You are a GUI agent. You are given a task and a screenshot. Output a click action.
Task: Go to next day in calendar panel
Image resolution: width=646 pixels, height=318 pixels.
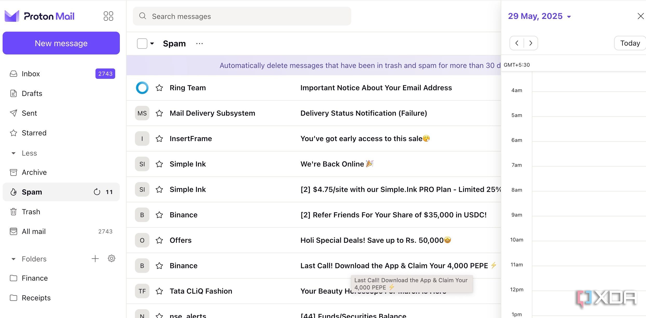click(531, 43)
